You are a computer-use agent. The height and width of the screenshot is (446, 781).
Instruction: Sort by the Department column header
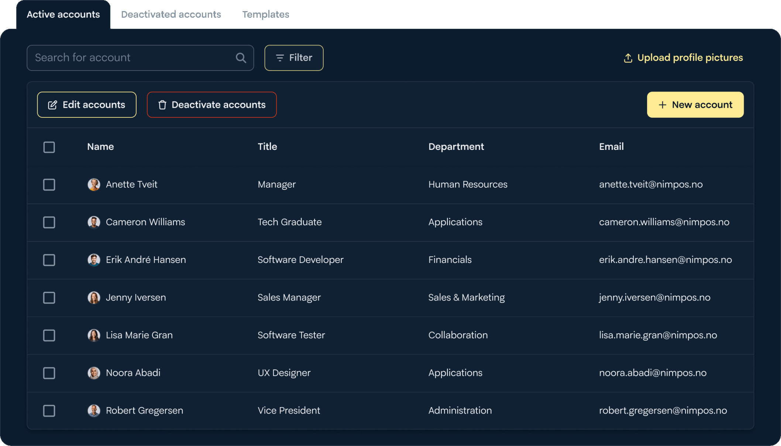pyautogui.click(x=456, y=147)
